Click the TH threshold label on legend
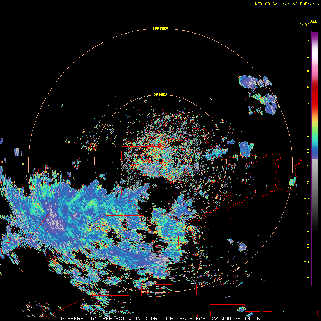This screenshot has height=321, width=321. 306,277
